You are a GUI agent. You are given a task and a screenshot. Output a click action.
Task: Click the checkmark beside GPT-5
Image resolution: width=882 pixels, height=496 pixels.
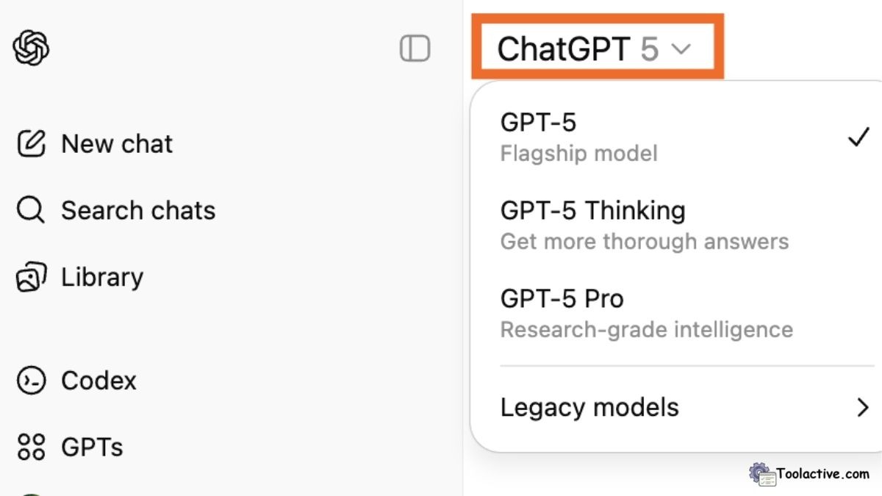858,137
